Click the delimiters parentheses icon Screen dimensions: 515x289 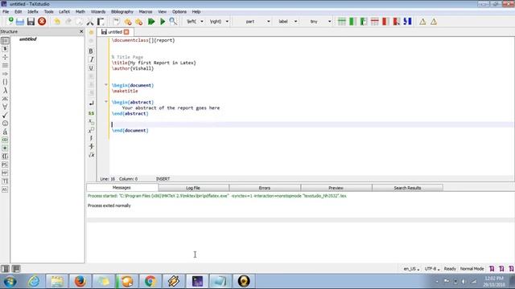(x=5, y=82)
